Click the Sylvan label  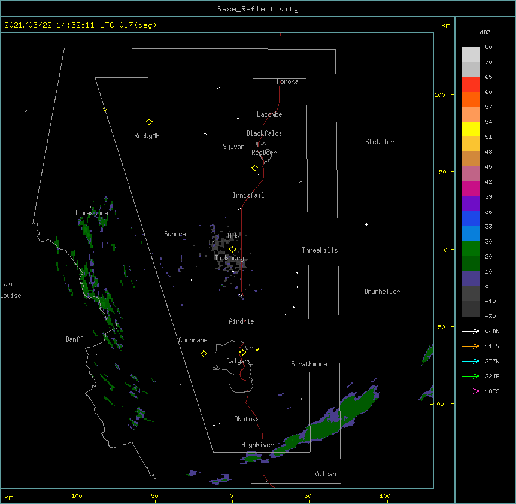(x=233, y=147)
